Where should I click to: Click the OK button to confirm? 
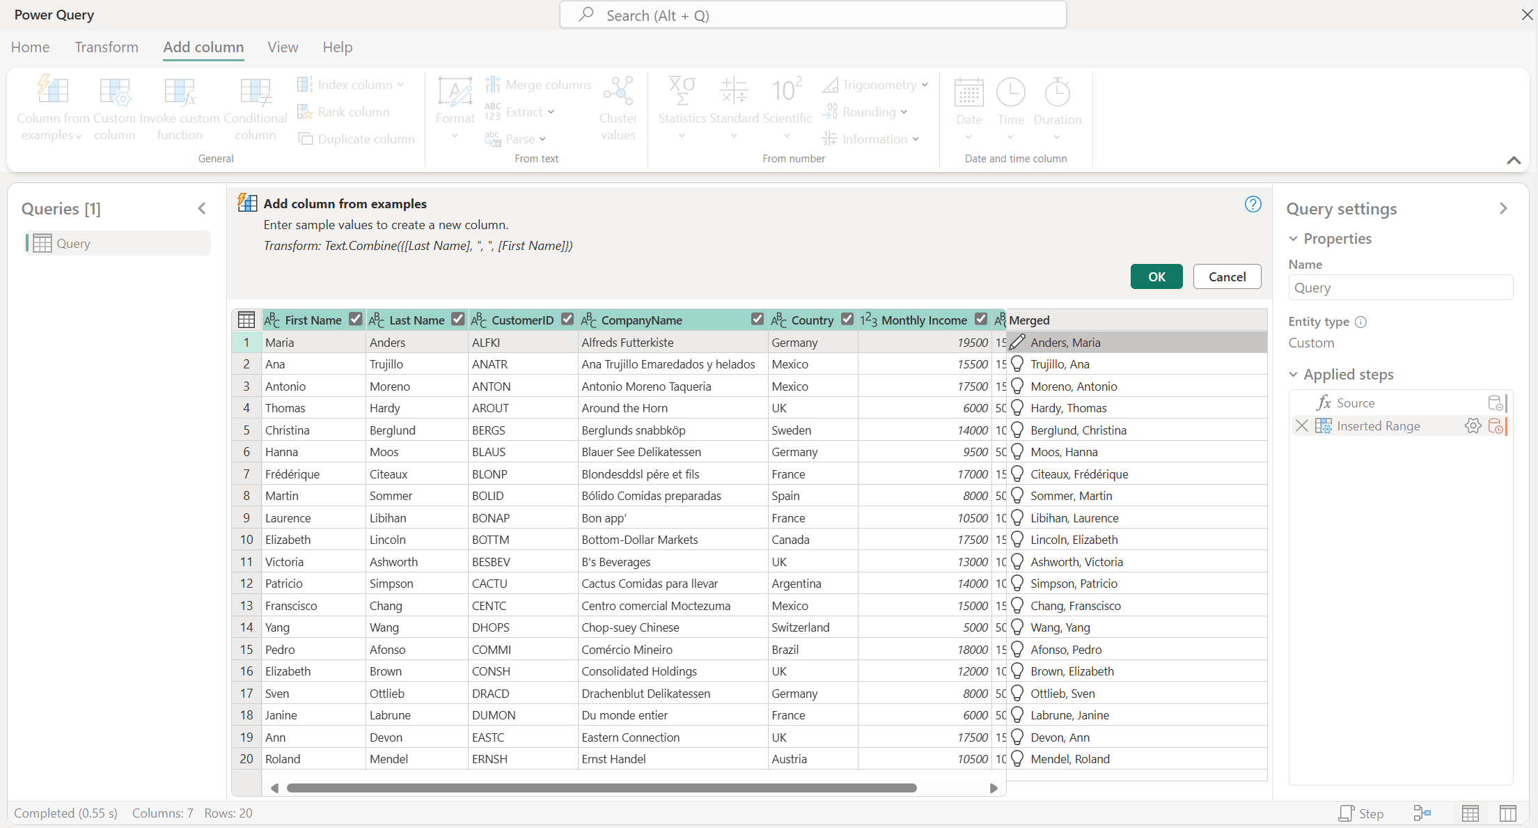[1158, 275]
